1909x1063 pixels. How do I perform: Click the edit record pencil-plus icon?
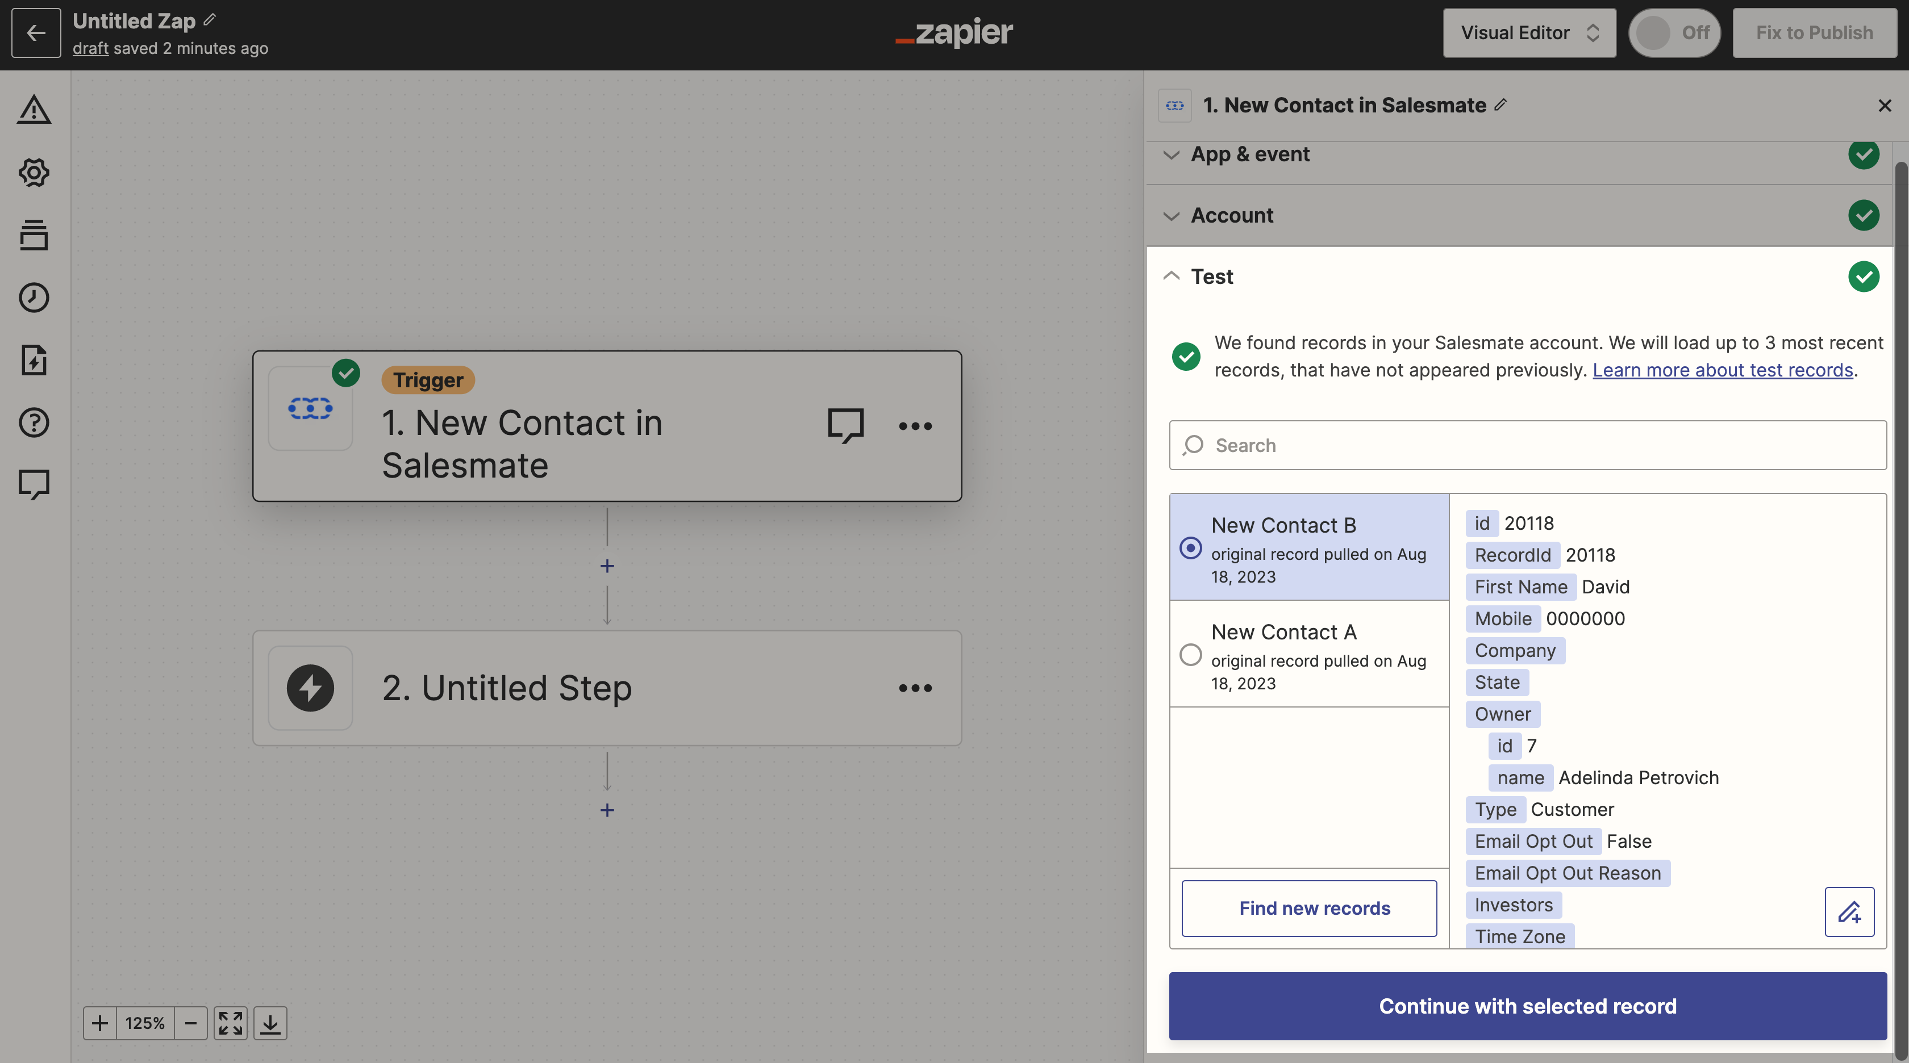coord(1849,912)
